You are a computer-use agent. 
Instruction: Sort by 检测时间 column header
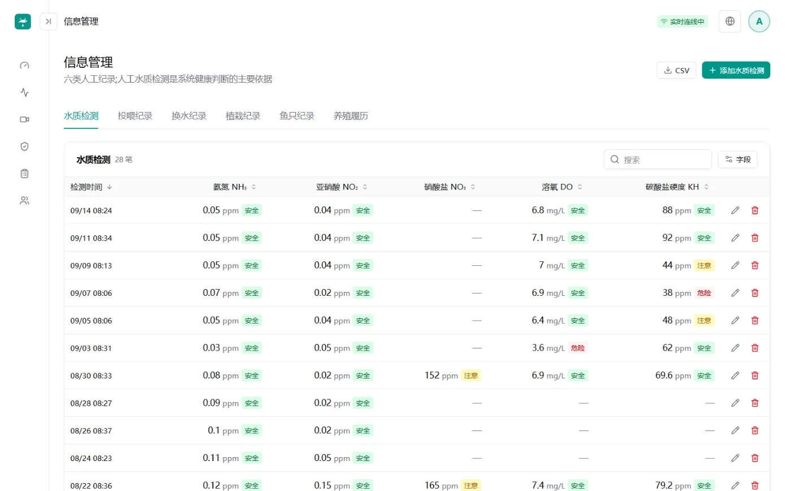pos(91,187)
